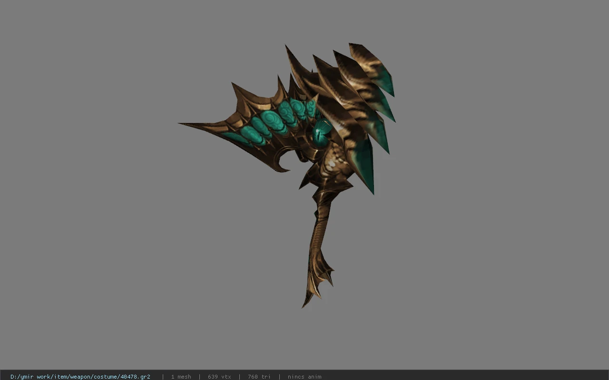This screenshot has height=380, width=609.
Task: Click the file path D:/ymir work/item/weapon/costume/40478.gr2
Action: point(80,377)
